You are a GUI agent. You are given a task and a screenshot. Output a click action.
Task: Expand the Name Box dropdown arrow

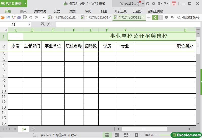point(30,24)
